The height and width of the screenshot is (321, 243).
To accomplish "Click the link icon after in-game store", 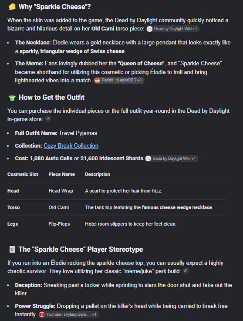I will 48,119.
